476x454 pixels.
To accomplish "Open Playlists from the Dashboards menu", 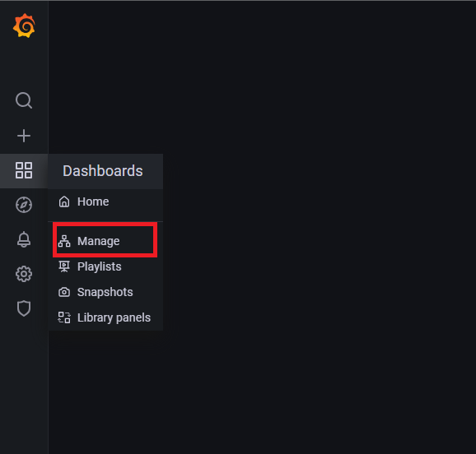I will coord(105,266).
